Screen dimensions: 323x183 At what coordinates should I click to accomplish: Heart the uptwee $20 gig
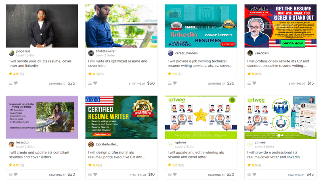coord(175,175)
